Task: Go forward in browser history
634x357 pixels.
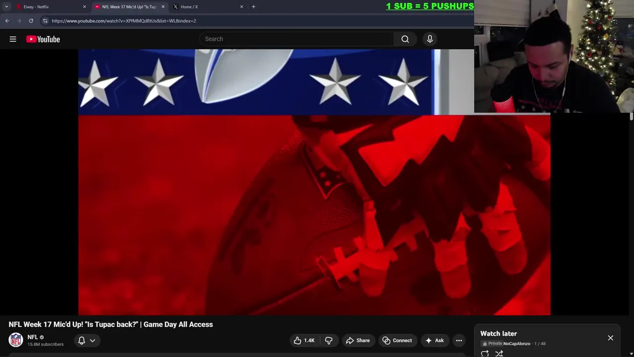Action: (19, 21)
